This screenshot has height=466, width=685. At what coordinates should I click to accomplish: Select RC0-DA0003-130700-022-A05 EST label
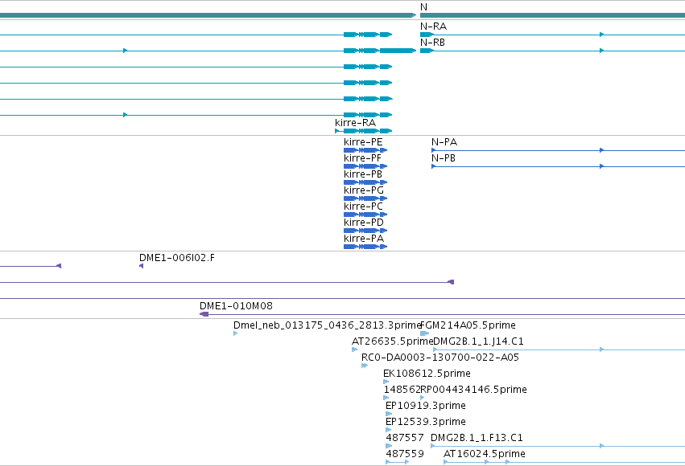(x=440, y=358)
